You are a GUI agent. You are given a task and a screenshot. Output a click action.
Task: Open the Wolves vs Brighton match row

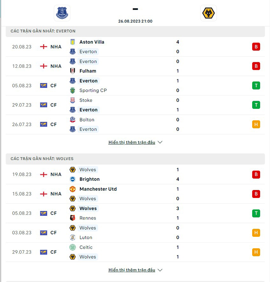135,174
